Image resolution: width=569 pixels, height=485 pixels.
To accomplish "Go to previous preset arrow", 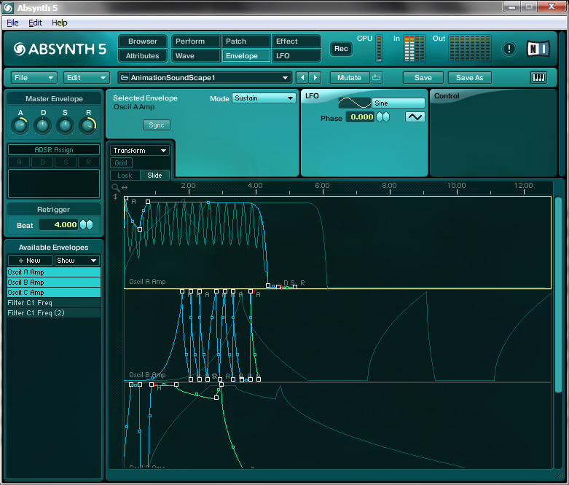I will [302, 78].
